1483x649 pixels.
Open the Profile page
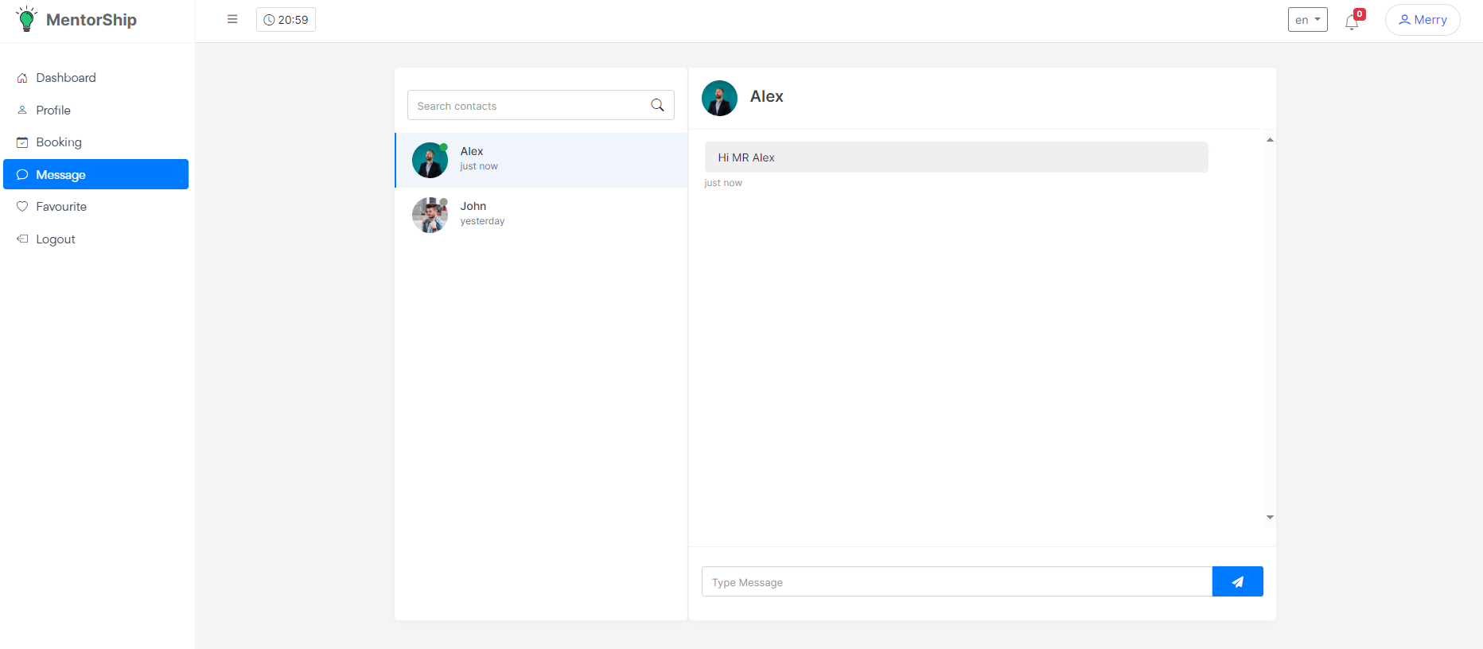[x=53, y=111]
